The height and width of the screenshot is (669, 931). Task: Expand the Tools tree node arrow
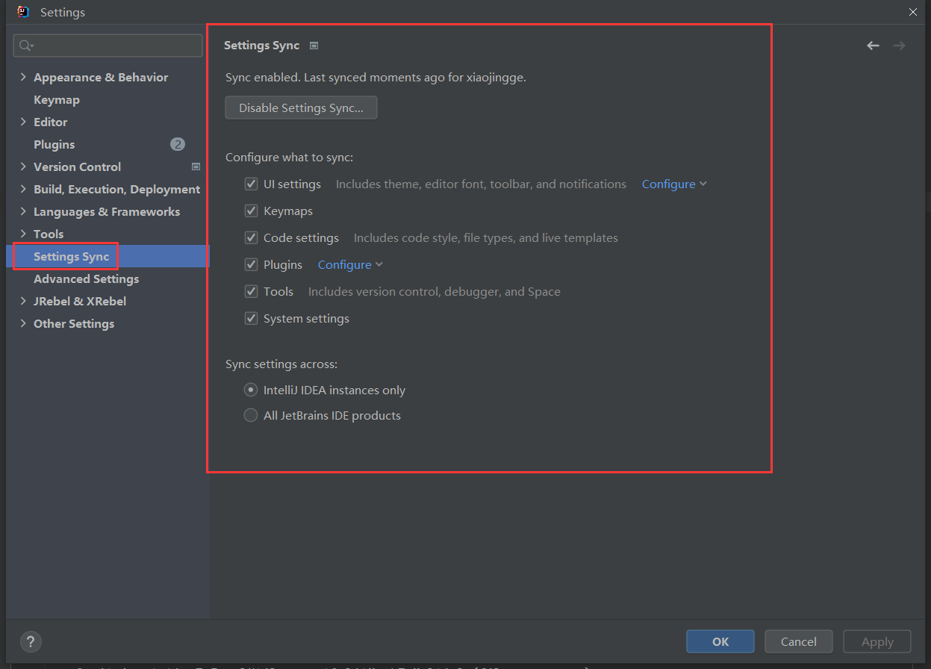point(23,234)
